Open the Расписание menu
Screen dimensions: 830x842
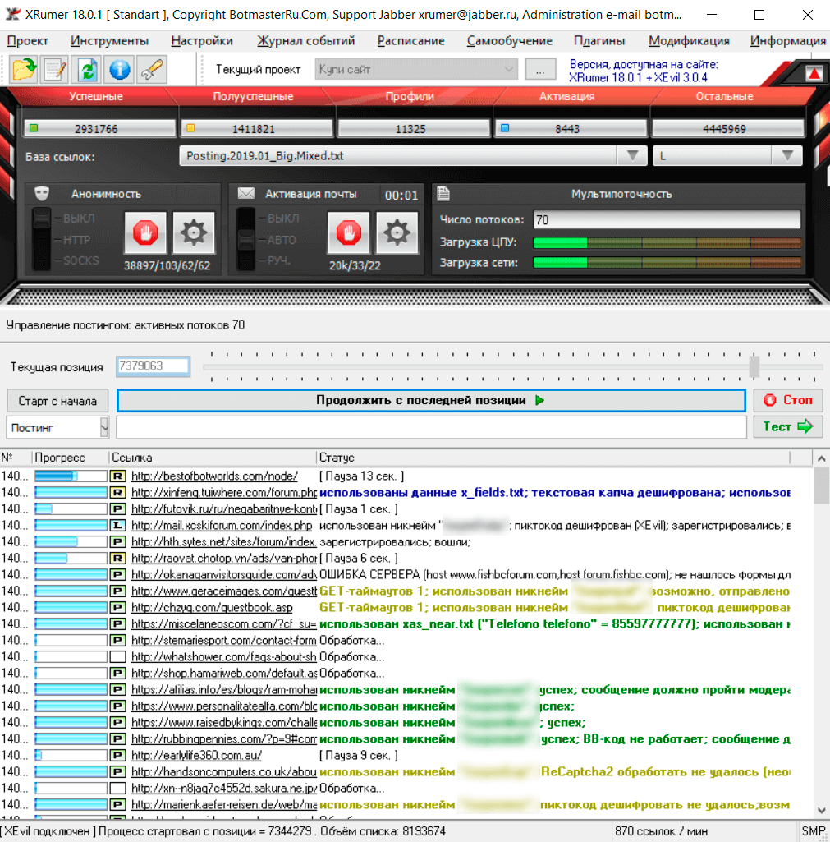tap(411, 41)
